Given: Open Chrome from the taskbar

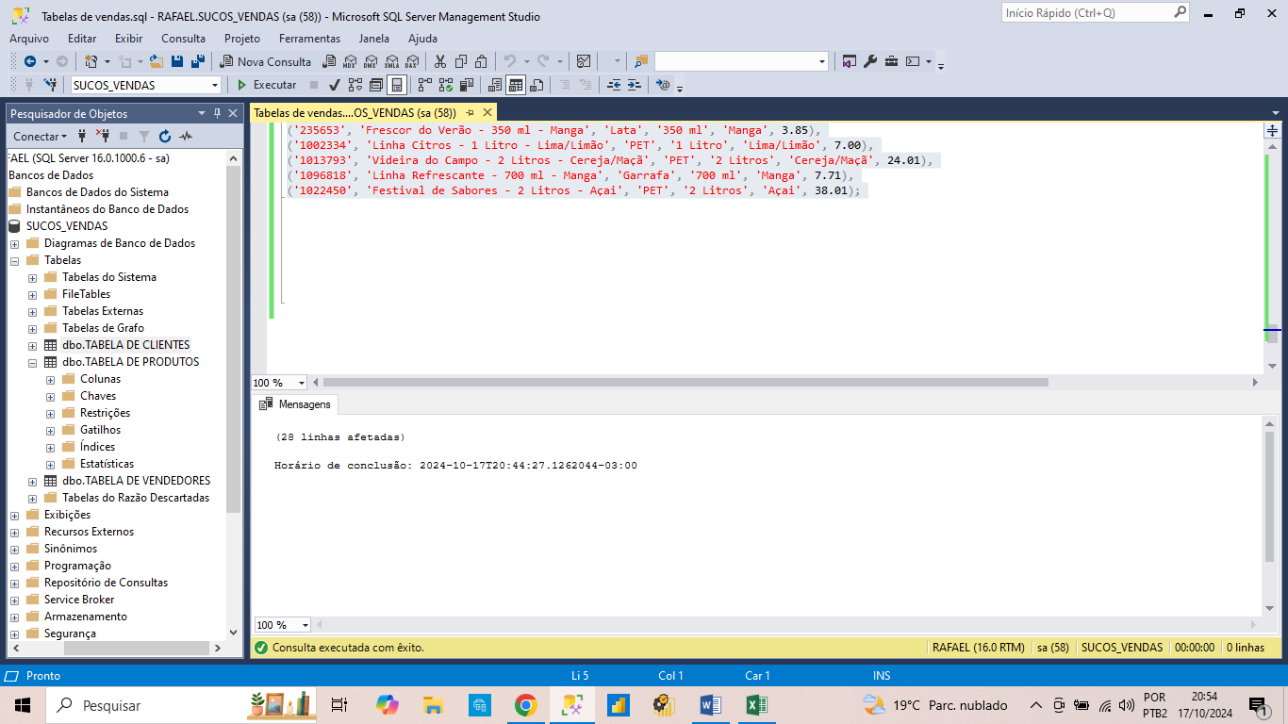Looking at the screenshot, I should tap(525, 705).
